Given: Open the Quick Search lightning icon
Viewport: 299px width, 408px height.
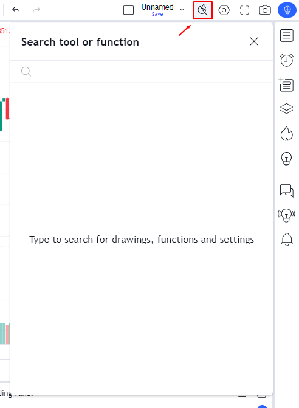Looking at the screenshot, I should click(x=203, y=10).
